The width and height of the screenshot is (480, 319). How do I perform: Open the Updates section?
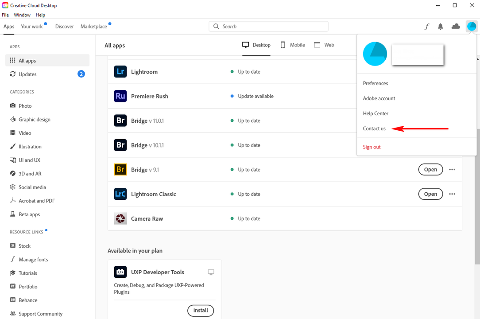(47, 74)
